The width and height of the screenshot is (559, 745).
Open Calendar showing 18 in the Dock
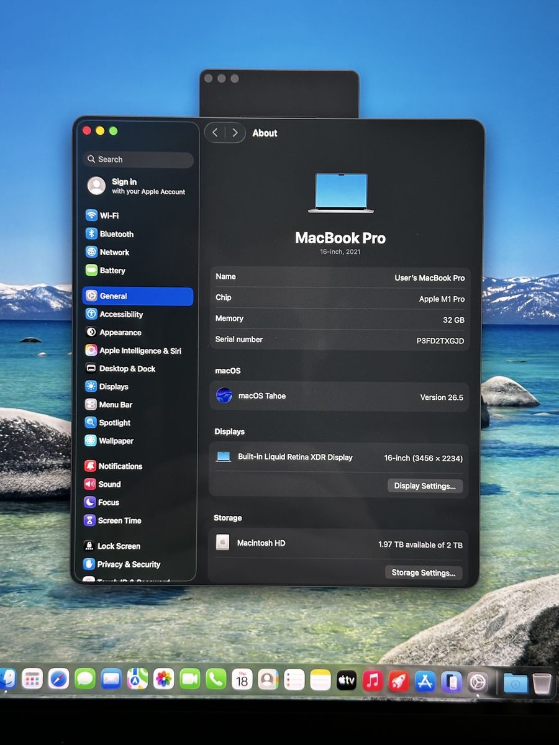(x=242, y=680)
